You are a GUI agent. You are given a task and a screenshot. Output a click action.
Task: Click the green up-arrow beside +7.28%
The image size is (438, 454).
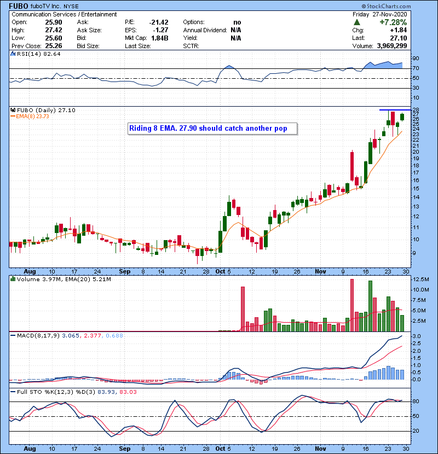(357, 22)
